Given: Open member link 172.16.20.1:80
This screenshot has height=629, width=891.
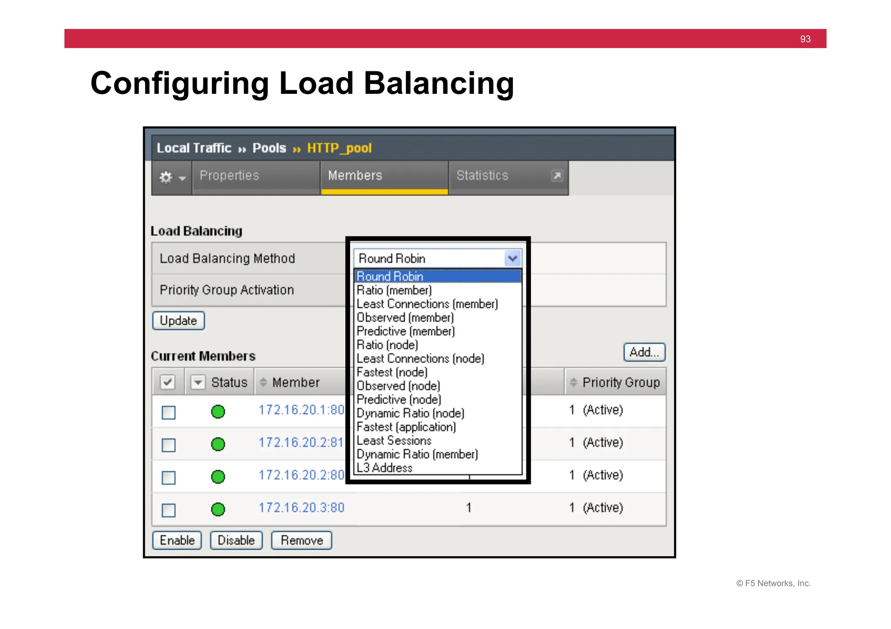Looking at the screenshot, I should click(301, 410).
